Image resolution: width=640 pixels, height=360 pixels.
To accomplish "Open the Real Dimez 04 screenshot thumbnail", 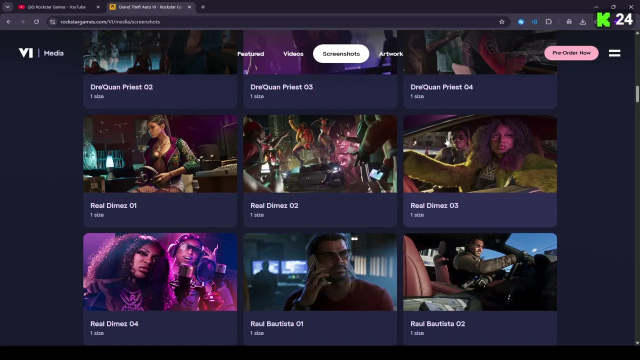I will pyautogui.click(x=160, y=272).
